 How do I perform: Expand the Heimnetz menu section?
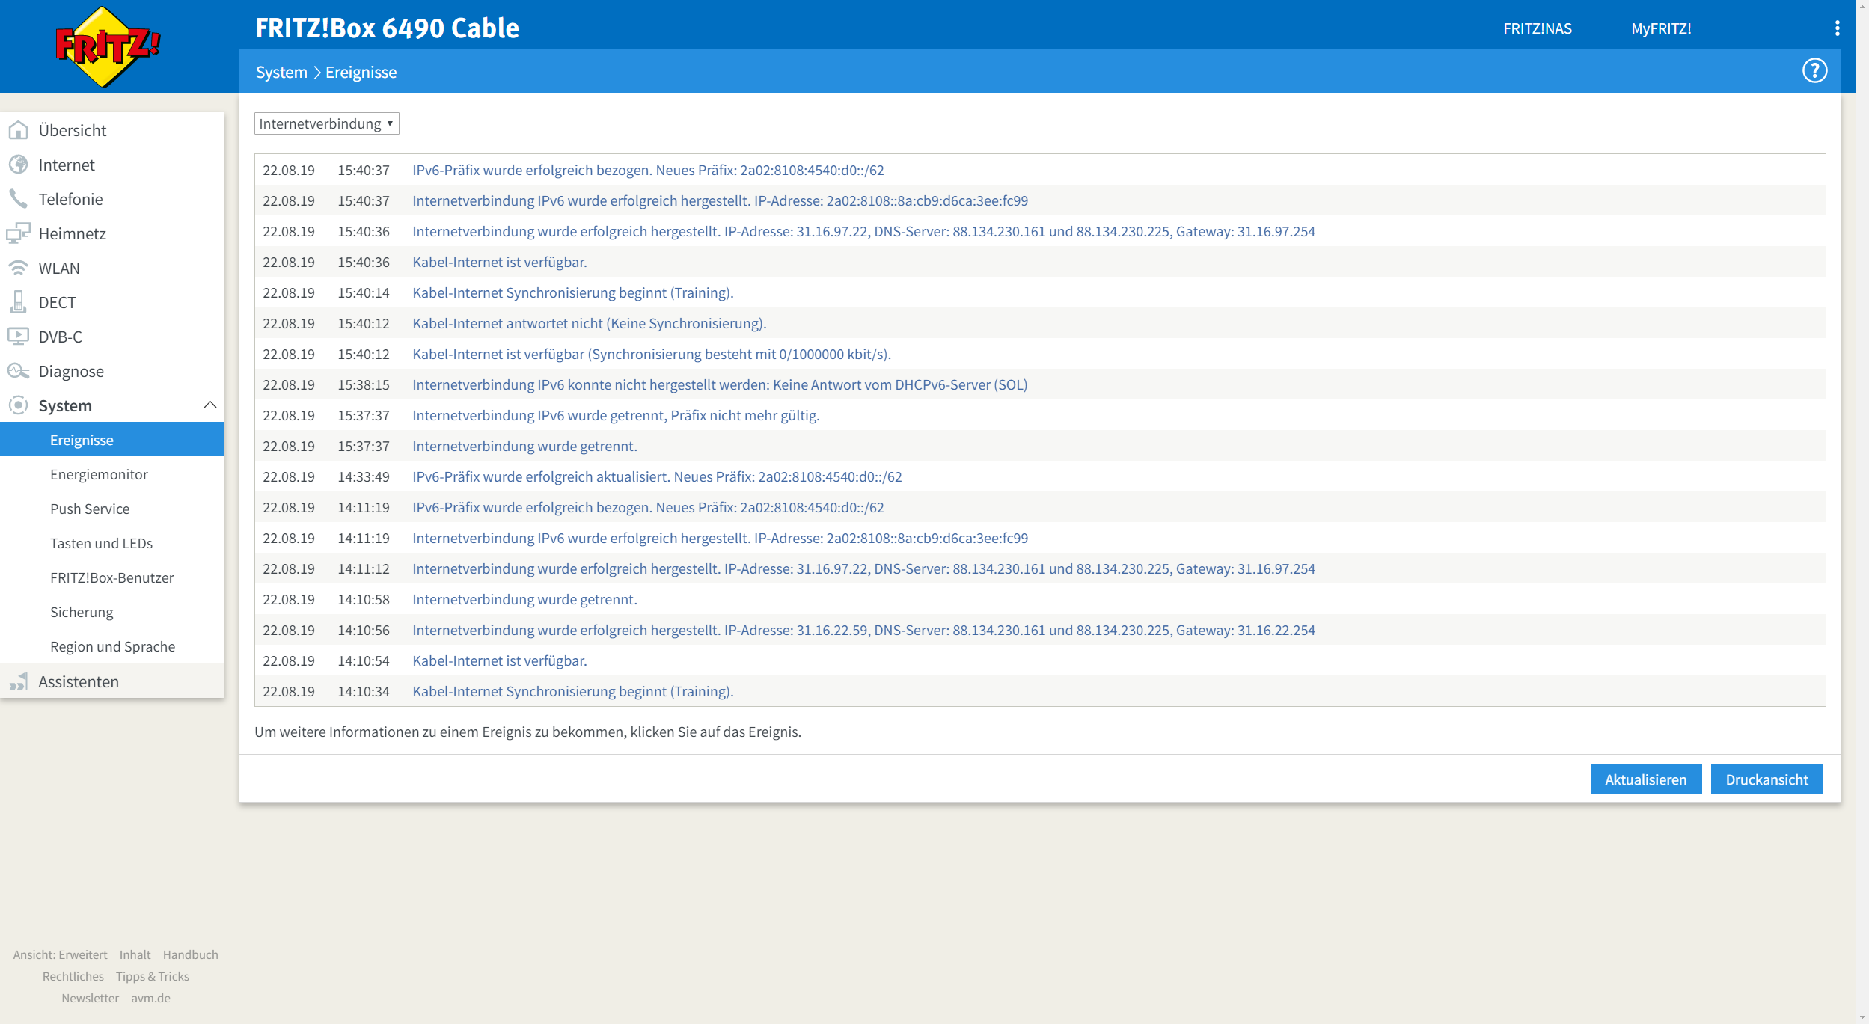tap(72, 233)
